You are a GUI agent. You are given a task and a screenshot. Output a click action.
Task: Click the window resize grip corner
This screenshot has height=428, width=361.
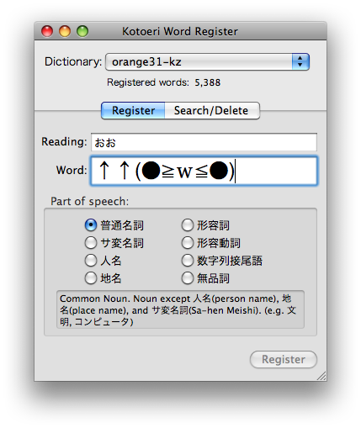(x=321, y=376)
